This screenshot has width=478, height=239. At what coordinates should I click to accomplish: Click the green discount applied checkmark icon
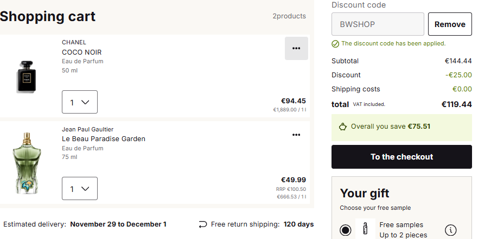pyautogui.click(x=335, y=44)
